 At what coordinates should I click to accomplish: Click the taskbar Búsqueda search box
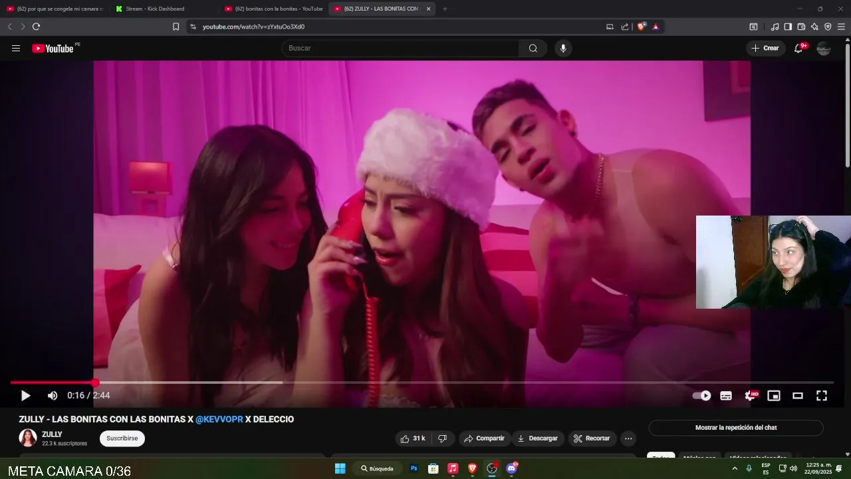click(x=377, y=468)
